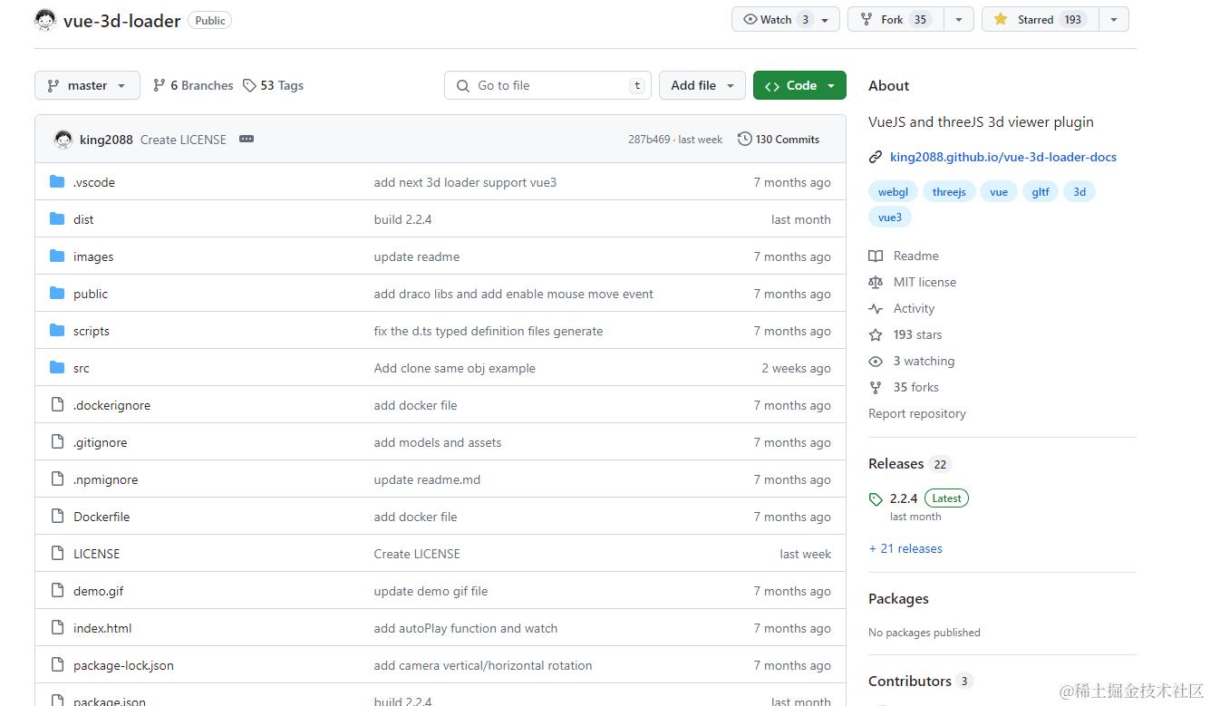Open the 6 Branches list
This screenshot has width=1210, height=706.
tap(193, 85)
